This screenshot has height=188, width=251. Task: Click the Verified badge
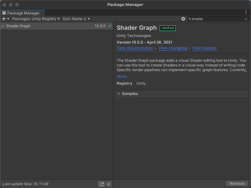click(168, 28)
